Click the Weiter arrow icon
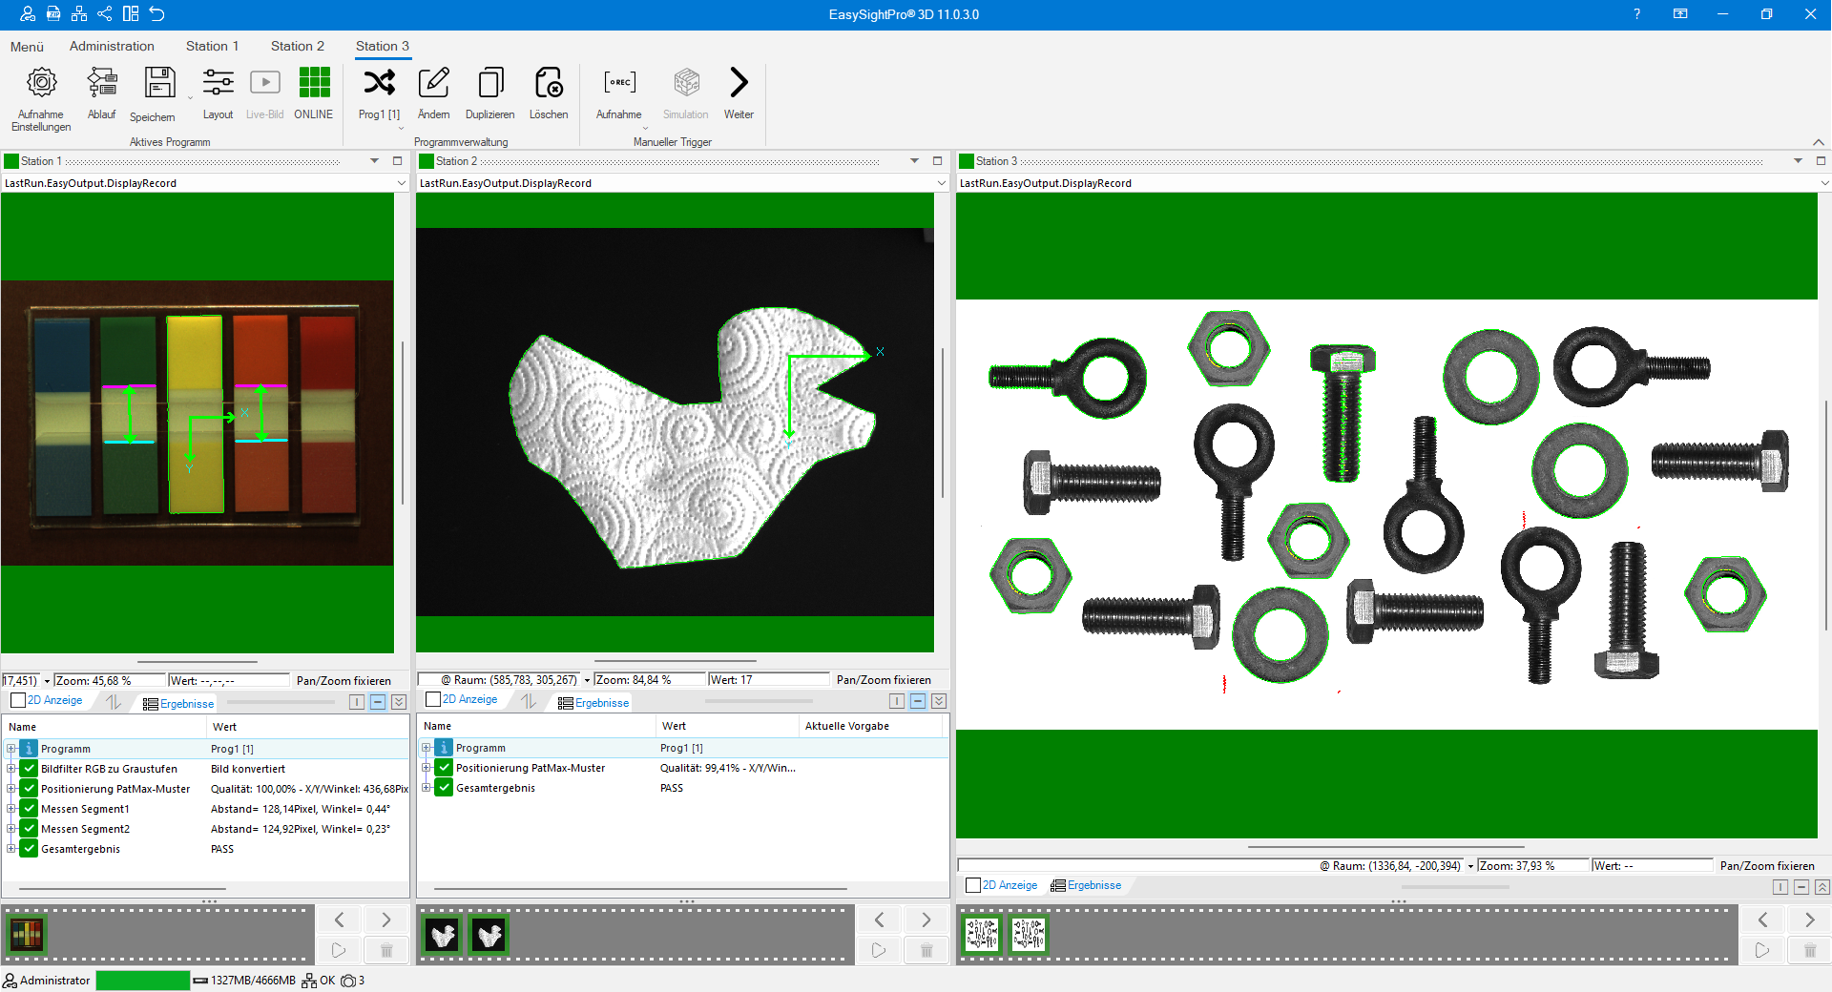The width and height of the screenshot is (1832, 992). (x=739, y=84)
